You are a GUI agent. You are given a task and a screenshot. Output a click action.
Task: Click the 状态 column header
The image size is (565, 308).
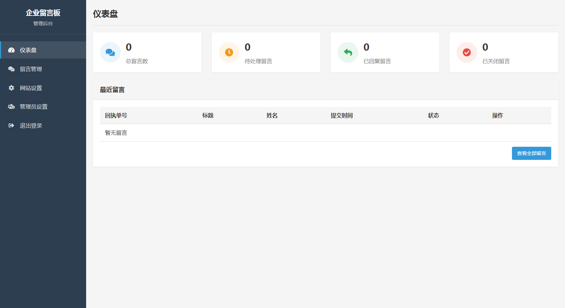point(433,115)
